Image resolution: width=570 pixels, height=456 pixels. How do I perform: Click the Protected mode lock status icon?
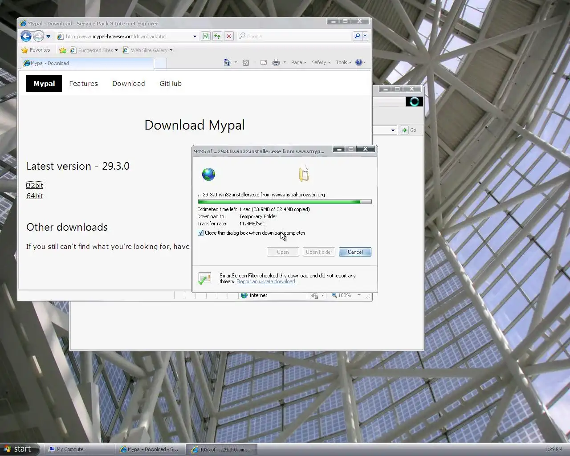pyautogui.click(x=315, y=296)
